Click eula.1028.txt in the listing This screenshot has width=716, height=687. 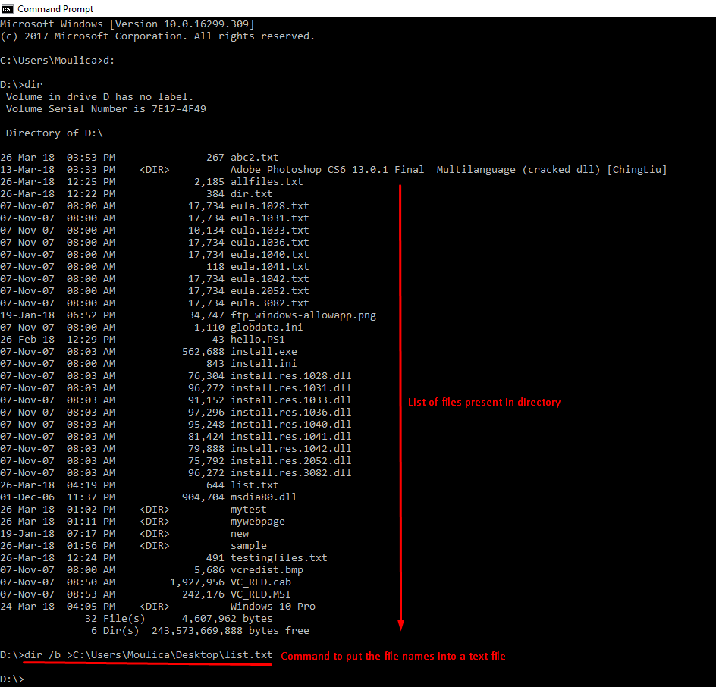(x=269, y=205)
